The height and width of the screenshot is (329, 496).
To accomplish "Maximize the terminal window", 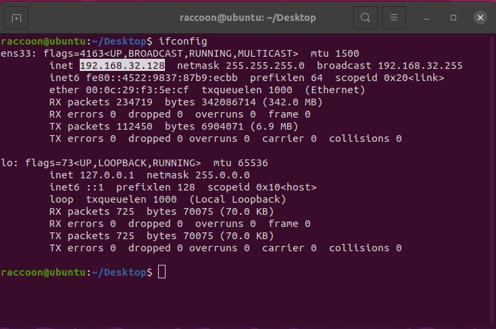I will click(x=453, y=18).
